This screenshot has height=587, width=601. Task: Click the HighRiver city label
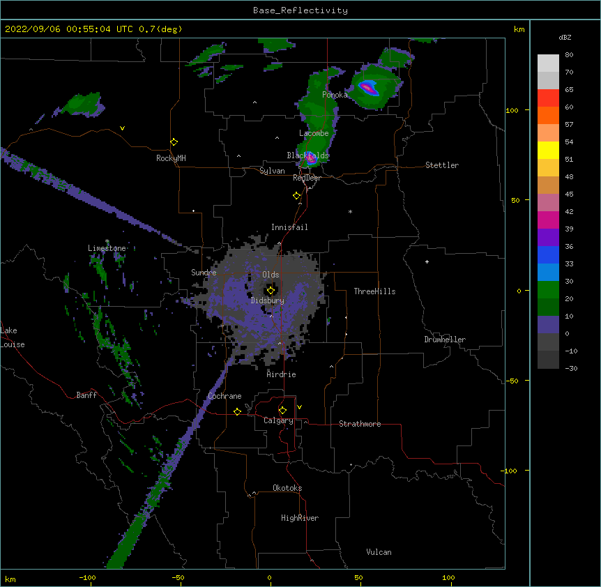[300, 518]
